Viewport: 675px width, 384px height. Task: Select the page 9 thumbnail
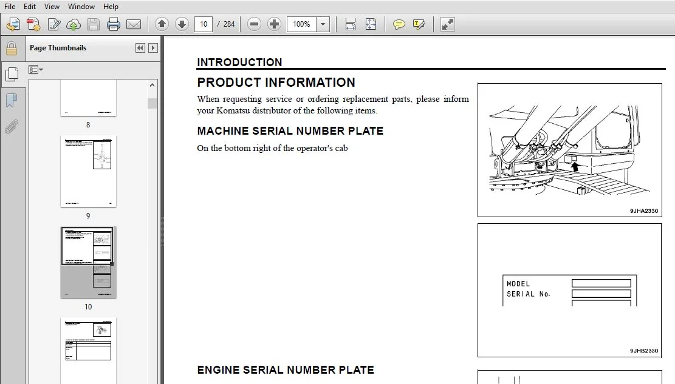88,171
